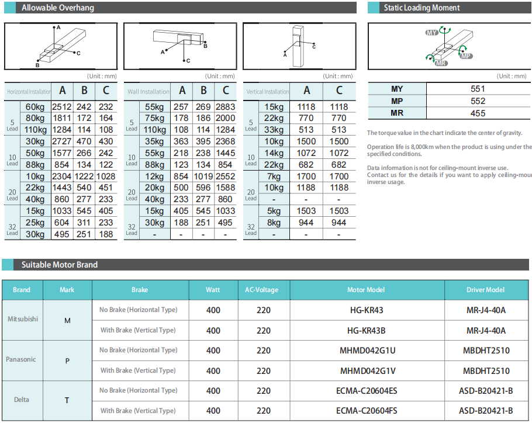Click the MP moment badge in the diagram

click(466, 56)
